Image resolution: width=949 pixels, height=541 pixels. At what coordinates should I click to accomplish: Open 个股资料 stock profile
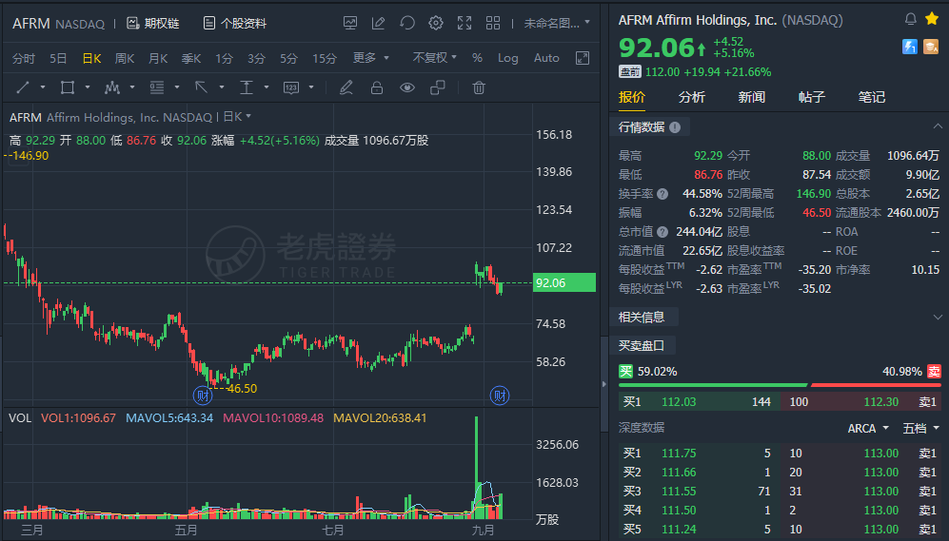click(235, 23)
